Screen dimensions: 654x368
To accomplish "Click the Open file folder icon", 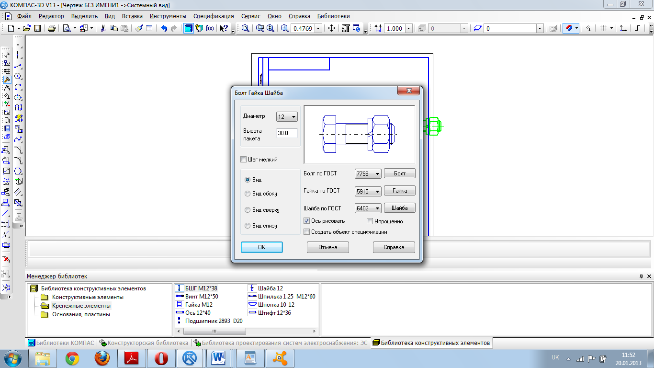I will pyautogui.click(x=27, y=28).
